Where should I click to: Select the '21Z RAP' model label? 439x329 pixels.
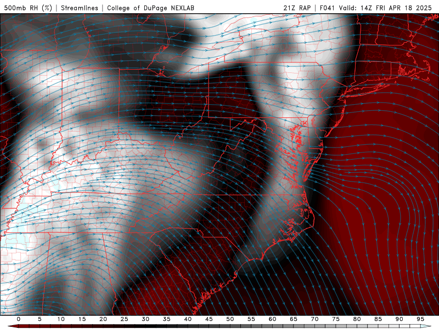(x=297, y=8)
